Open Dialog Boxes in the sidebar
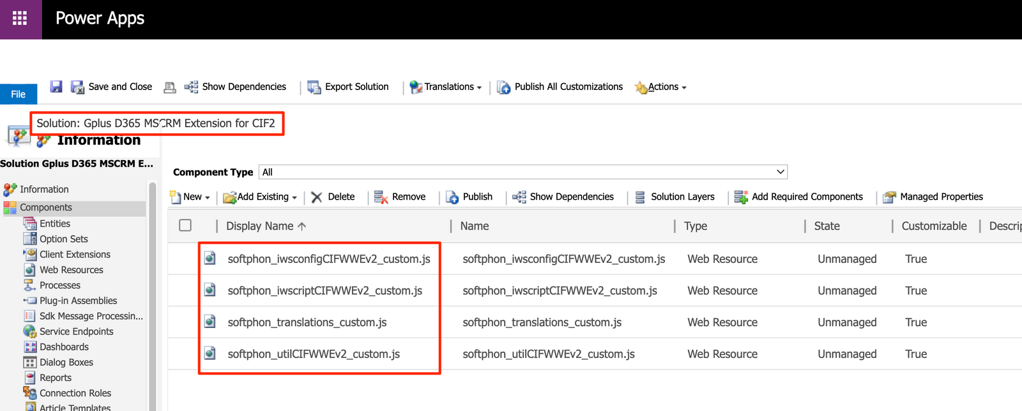1022x411 pixels. pos(66,362)
